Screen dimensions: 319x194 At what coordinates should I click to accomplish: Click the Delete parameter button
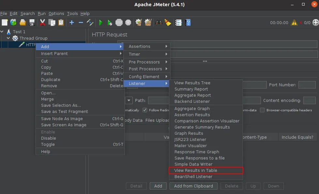coord(232,186)
